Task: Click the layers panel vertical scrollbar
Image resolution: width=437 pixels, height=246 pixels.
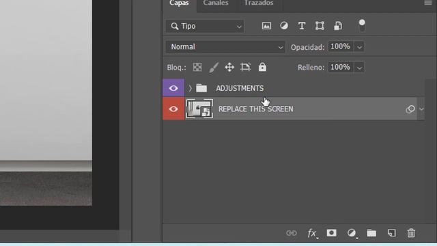Action: pos(431,150)
